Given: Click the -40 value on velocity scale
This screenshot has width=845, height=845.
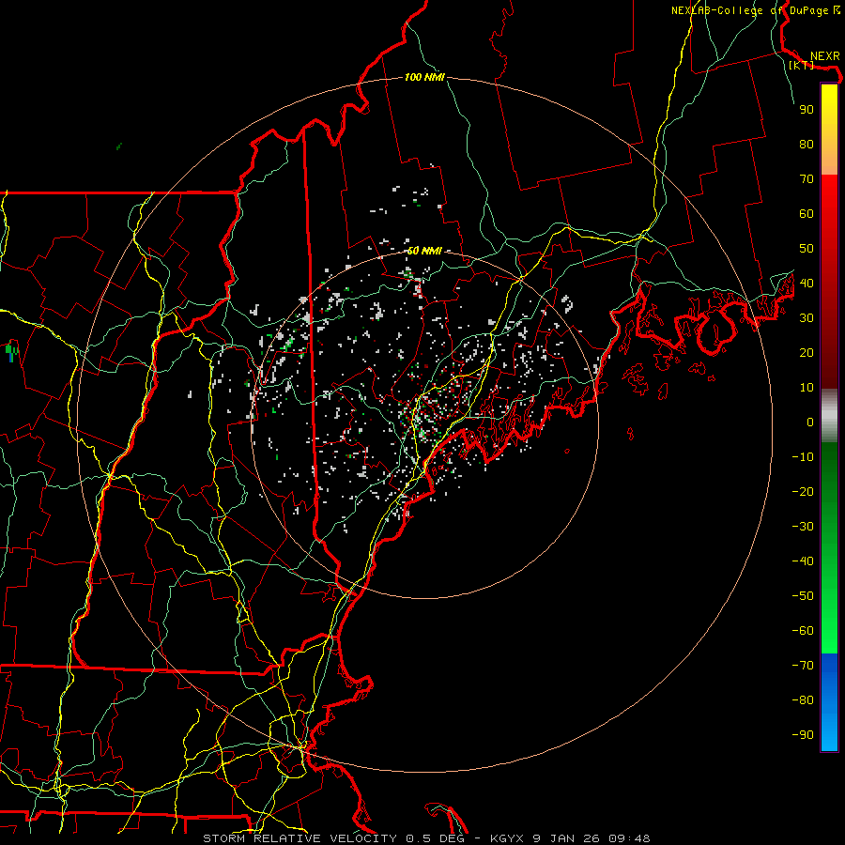Looking at the screenshot, I should 803,561.
